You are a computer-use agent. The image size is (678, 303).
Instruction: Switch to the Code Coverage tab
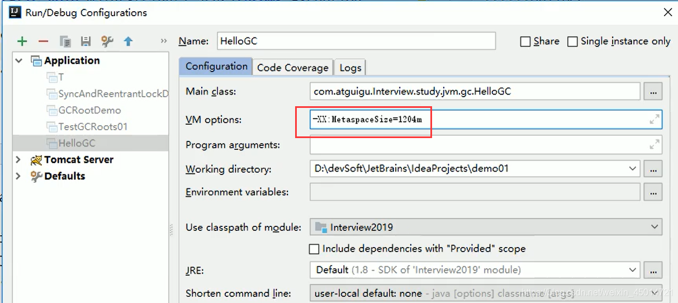293,68
